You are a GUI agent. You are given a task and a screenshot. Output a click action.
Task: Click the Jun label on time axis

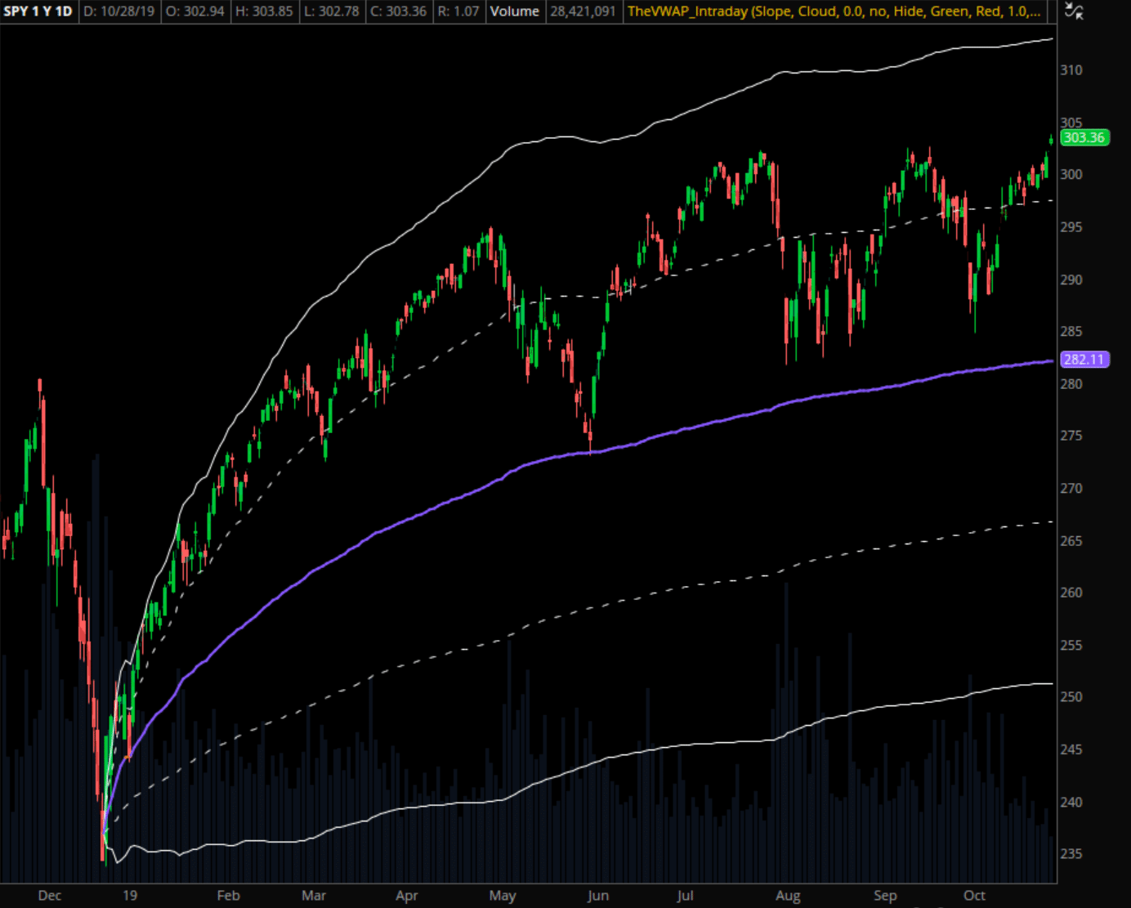598,896
